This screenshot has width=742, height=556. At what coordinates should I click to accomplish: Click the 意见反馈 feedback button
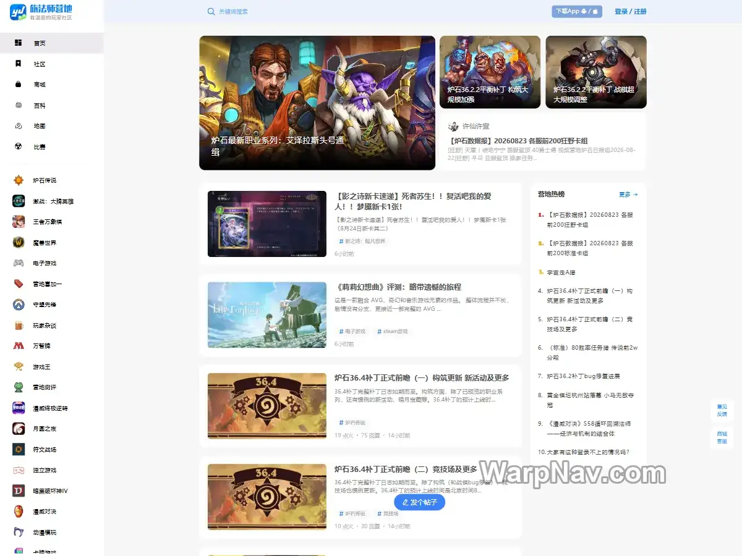tap(722, 410)
